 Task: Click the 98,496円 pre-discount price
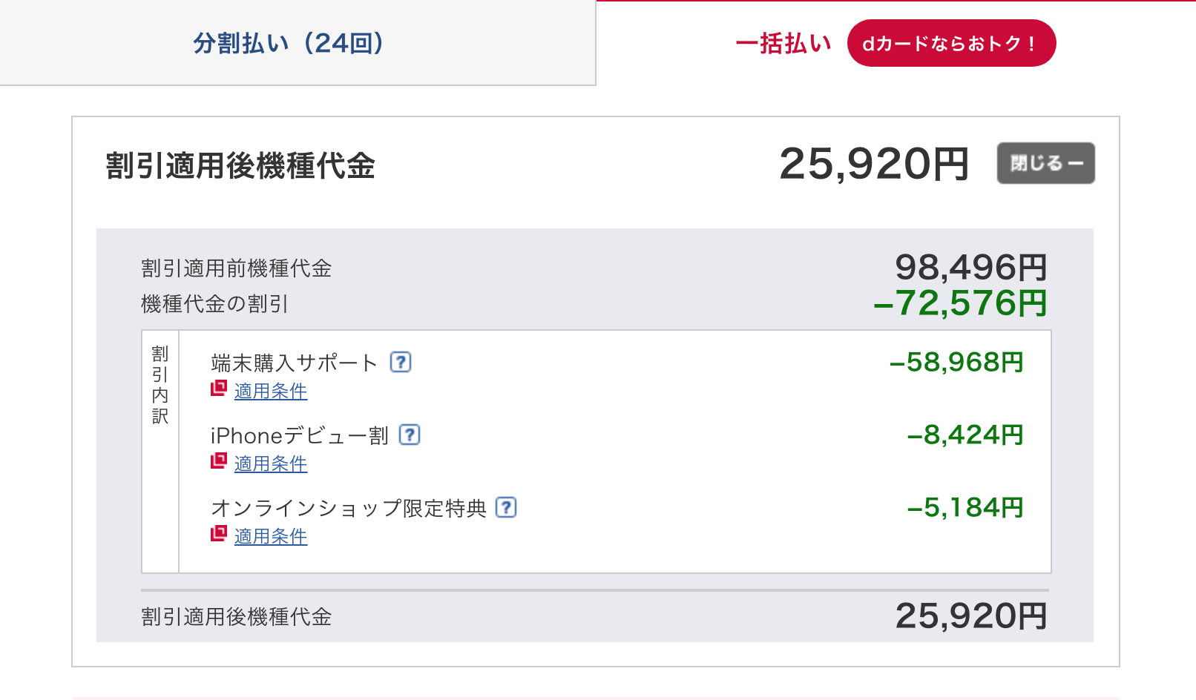tap(971, 267)
